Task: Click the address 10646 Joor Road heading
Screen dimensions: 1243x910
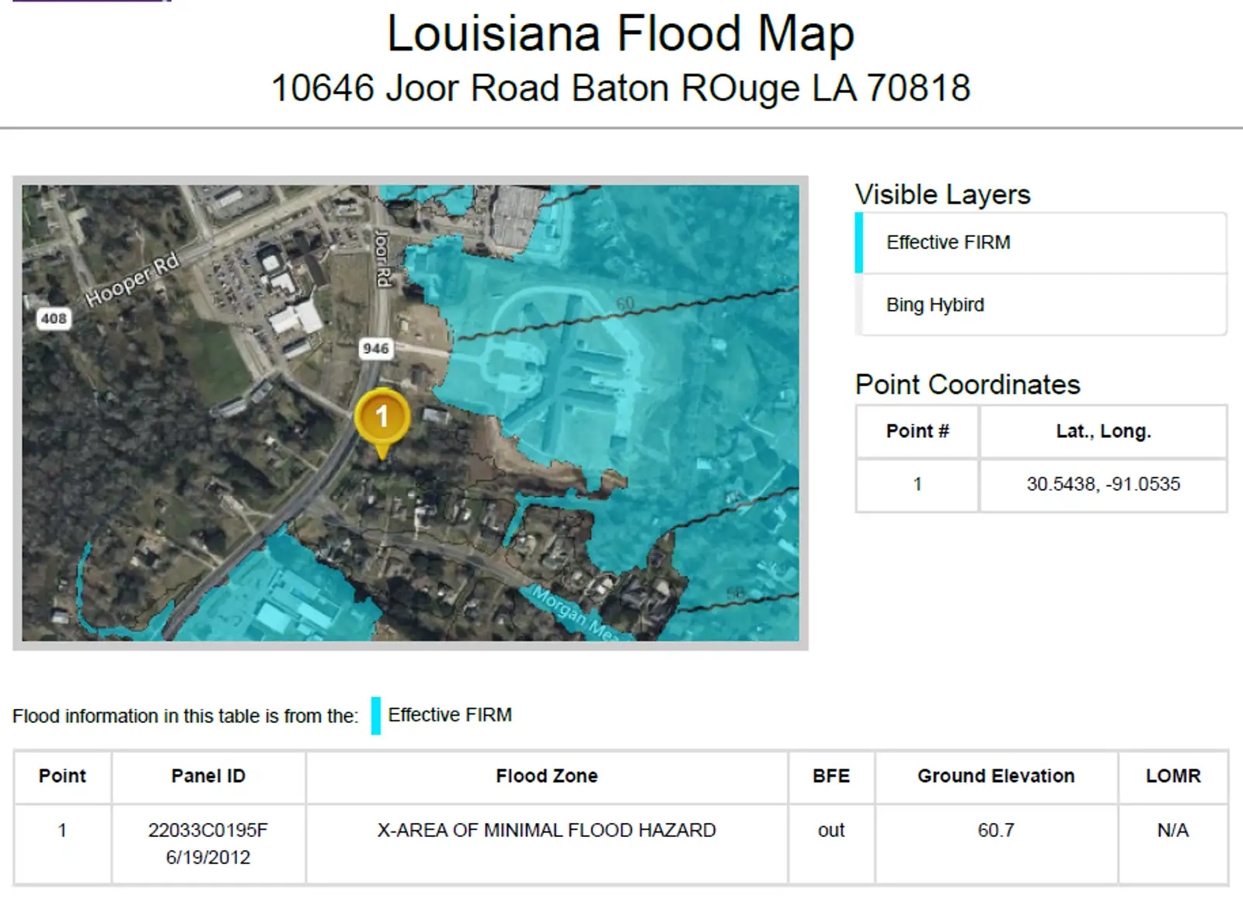Action: tap(621, 88)
